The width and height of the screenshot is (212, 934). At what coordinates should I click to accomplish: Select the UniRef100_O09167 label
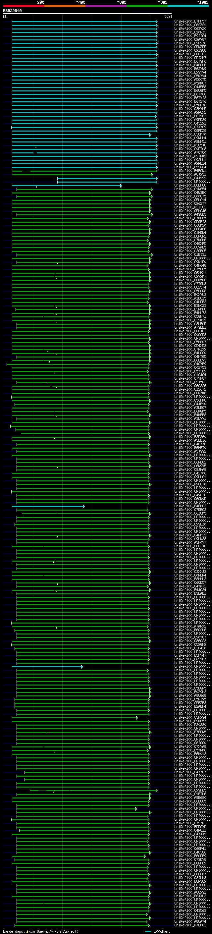pyautogui.click(x=190, y=660)
